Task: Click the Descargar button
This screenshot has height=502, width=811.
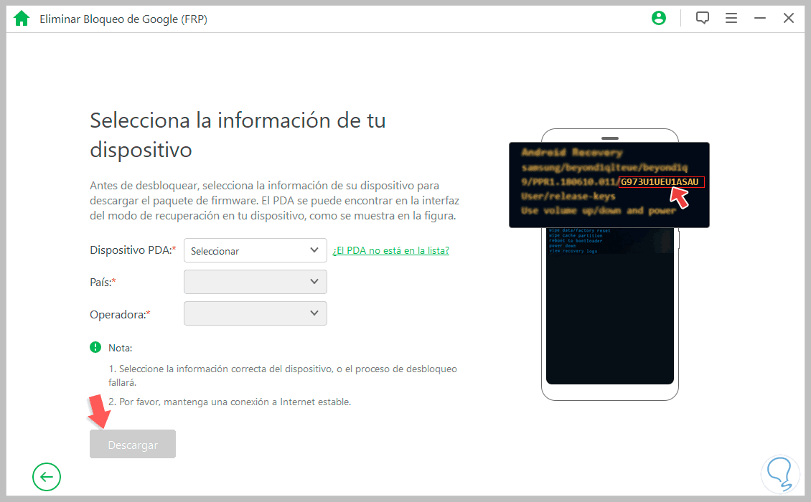Action: click(x=132, y=443)
